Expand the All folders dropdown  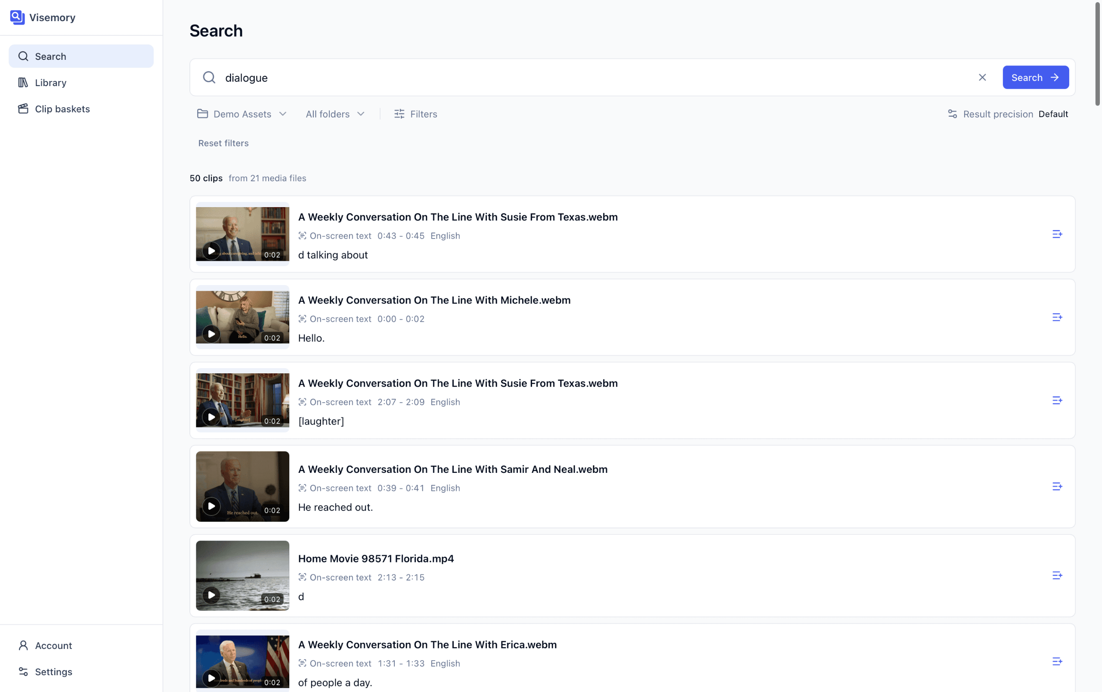(335, 114)
